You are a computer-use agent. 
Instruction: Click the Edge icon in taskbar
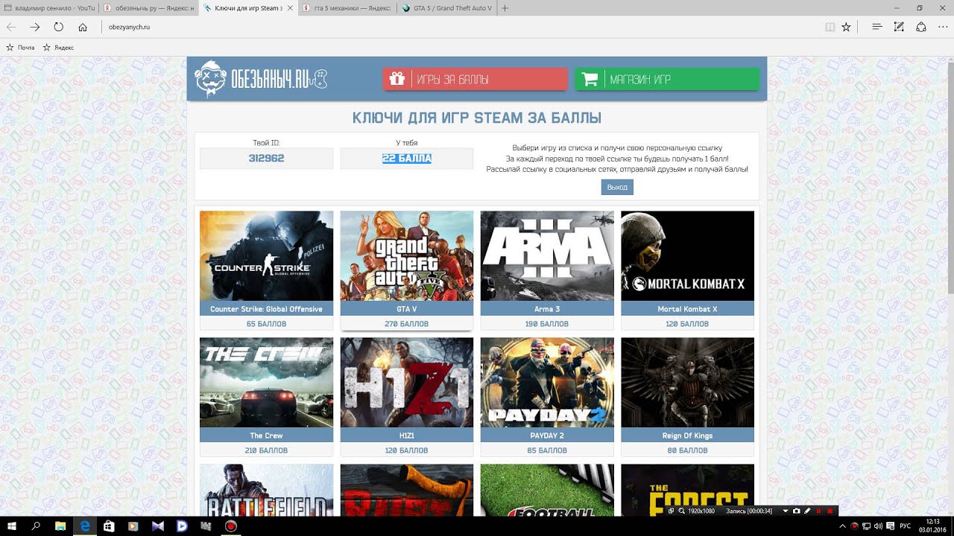[x=85, y=526]
